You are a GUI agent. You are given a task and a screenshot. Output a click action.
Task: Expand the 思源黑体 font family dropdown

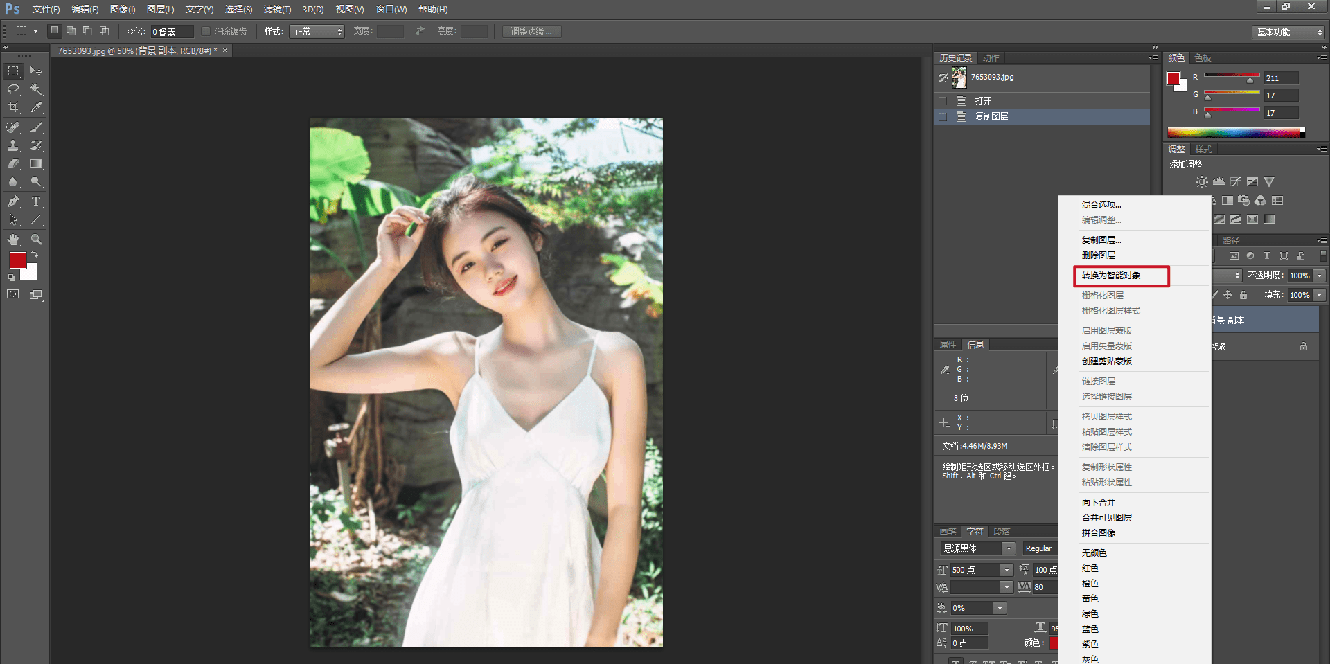coord(1009,548)
